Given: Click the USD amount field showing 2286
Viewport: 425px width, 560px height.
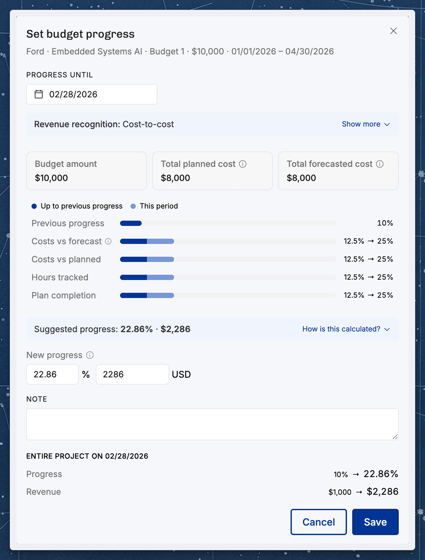Looking at the screenshot, I should tap(132, 374).
